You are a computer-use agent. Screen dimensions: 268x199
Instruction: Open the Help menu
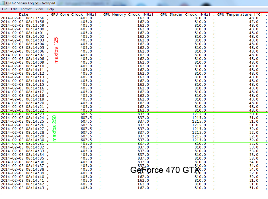click(x=50, y=9)
